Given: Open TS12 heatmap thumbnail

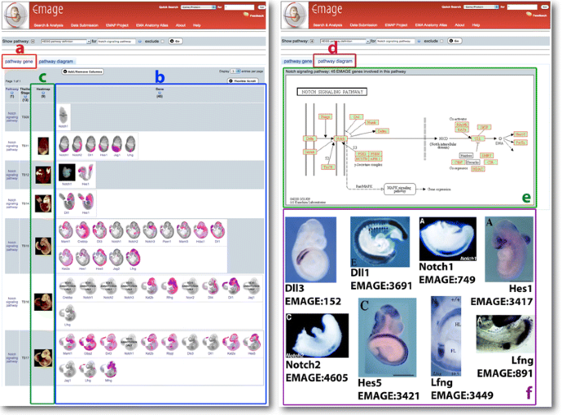Looking at the screenshot, I should pyautogui.click(x=43, y=175).
